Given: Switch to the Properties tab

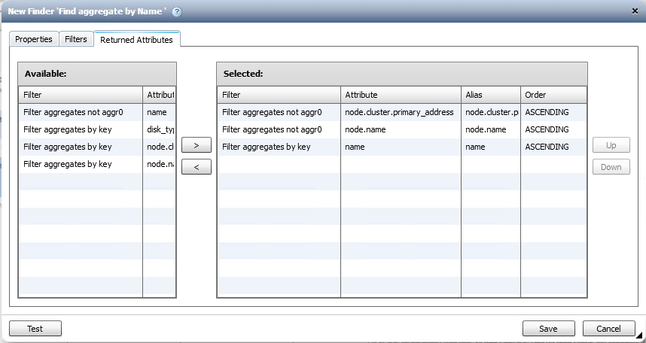Looking at the screenshot, I should [x=34, y=39].
